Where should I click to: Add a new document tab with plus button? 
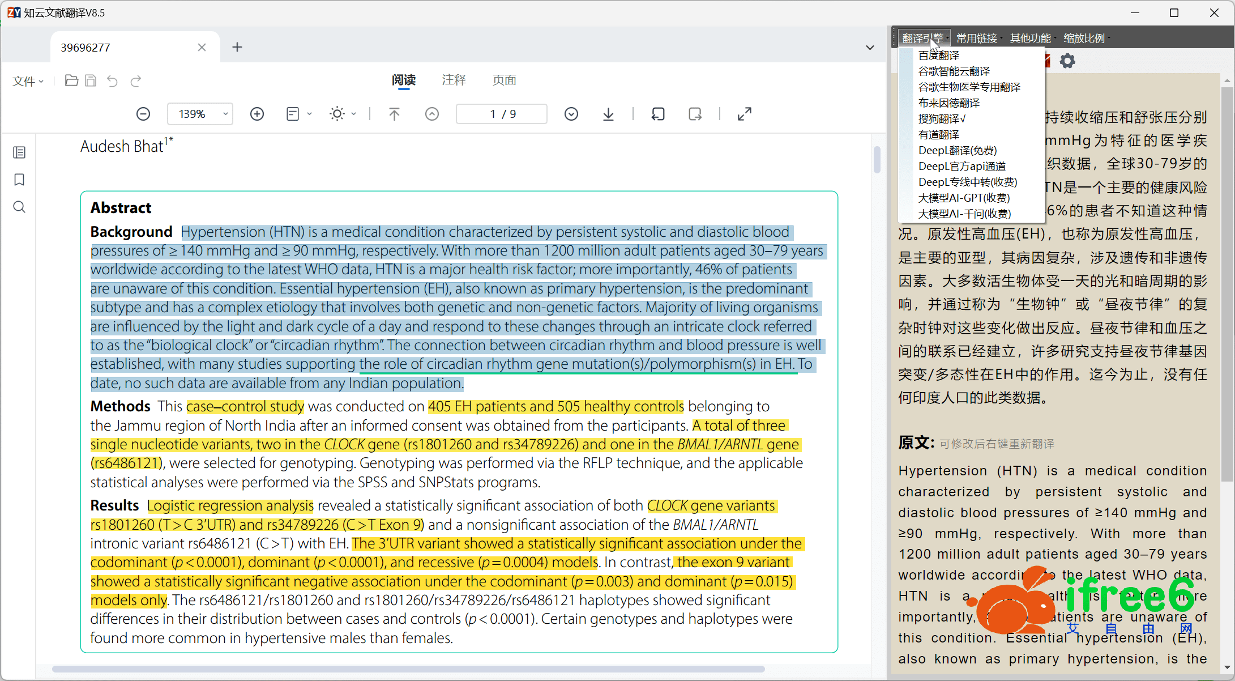[x=237, y=47]
